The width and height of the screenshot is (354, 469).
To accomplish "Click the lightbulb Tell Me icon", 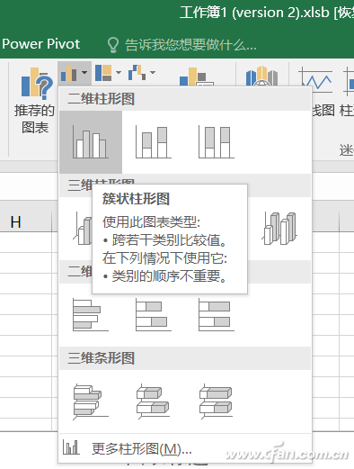I will (x=113, y=45).
